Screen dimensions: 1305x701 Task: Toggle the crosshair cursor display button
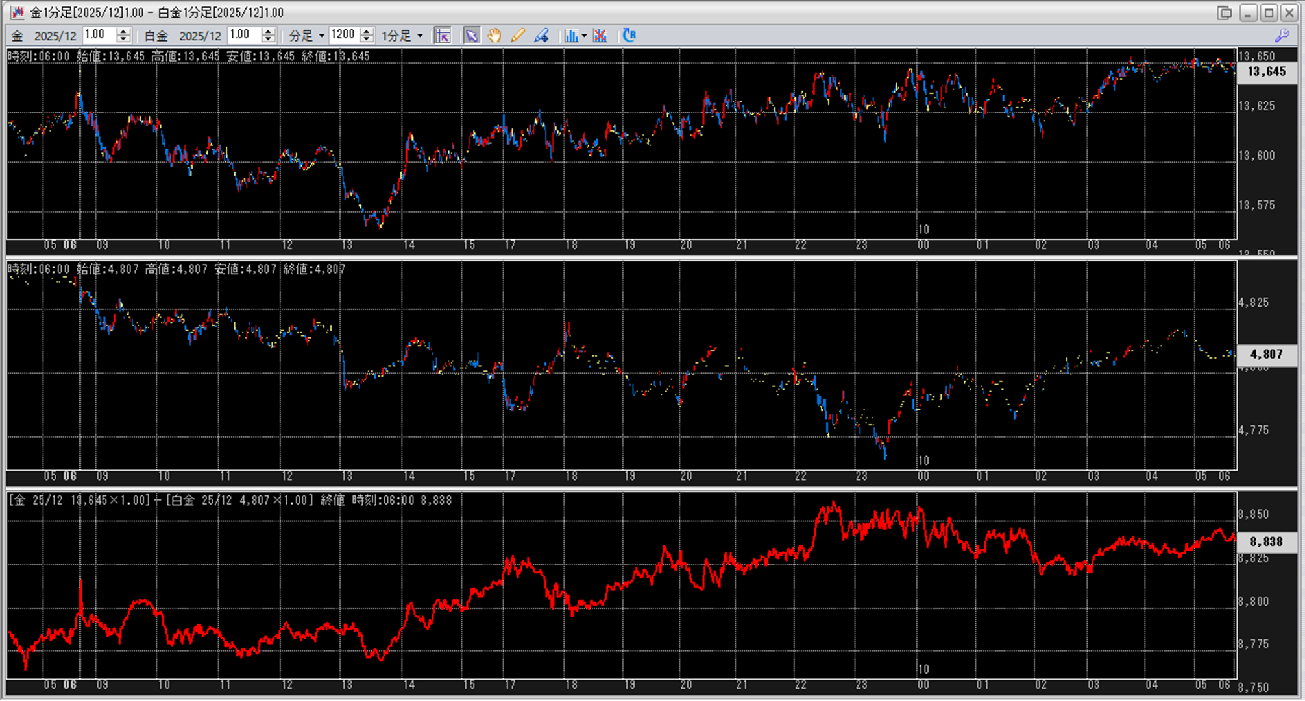pyautogui.click(x=443, y=36)
